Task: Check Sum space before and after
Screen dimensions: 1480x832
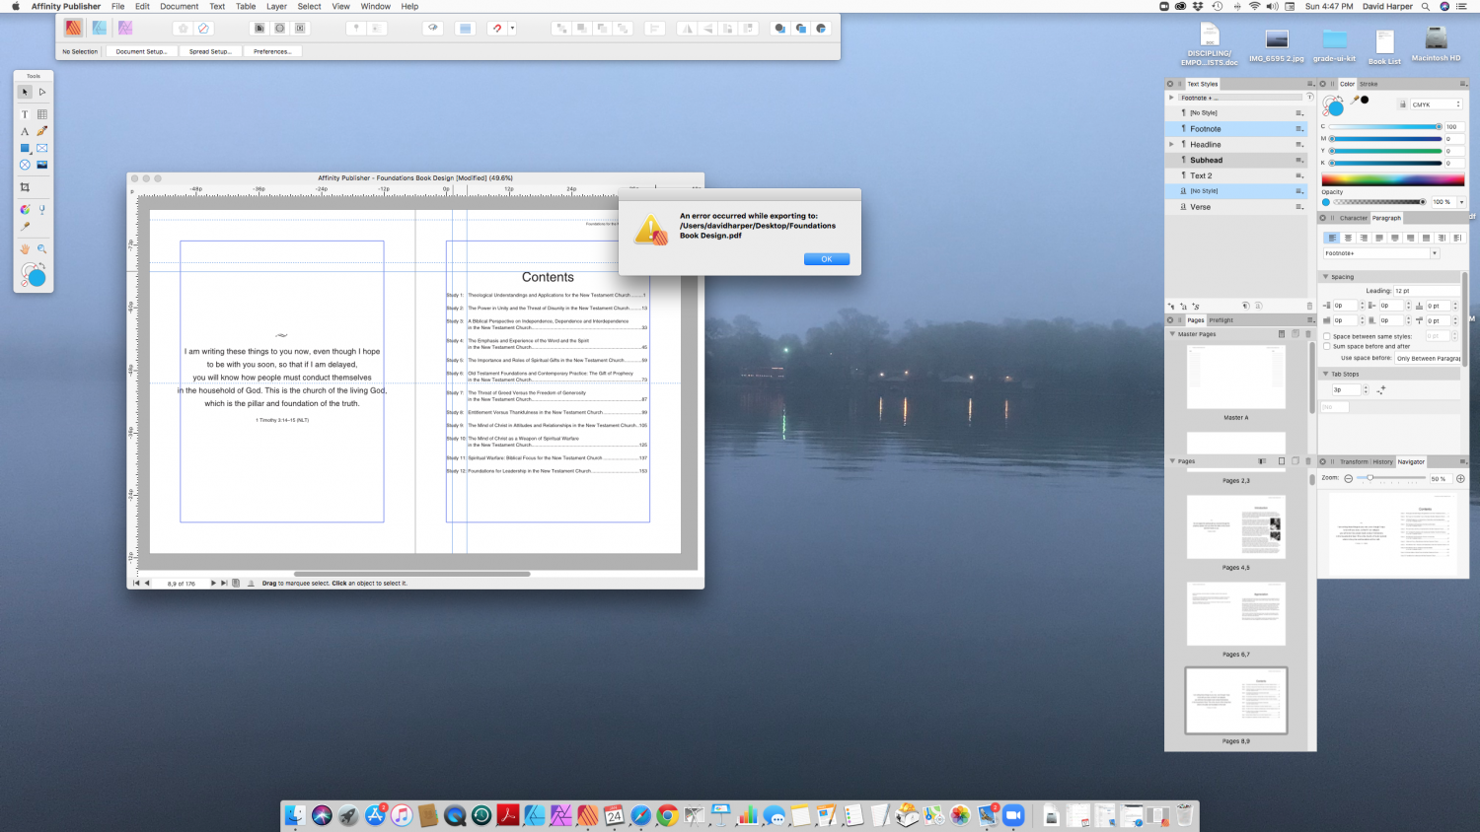Action: (x=1326, y=346)
